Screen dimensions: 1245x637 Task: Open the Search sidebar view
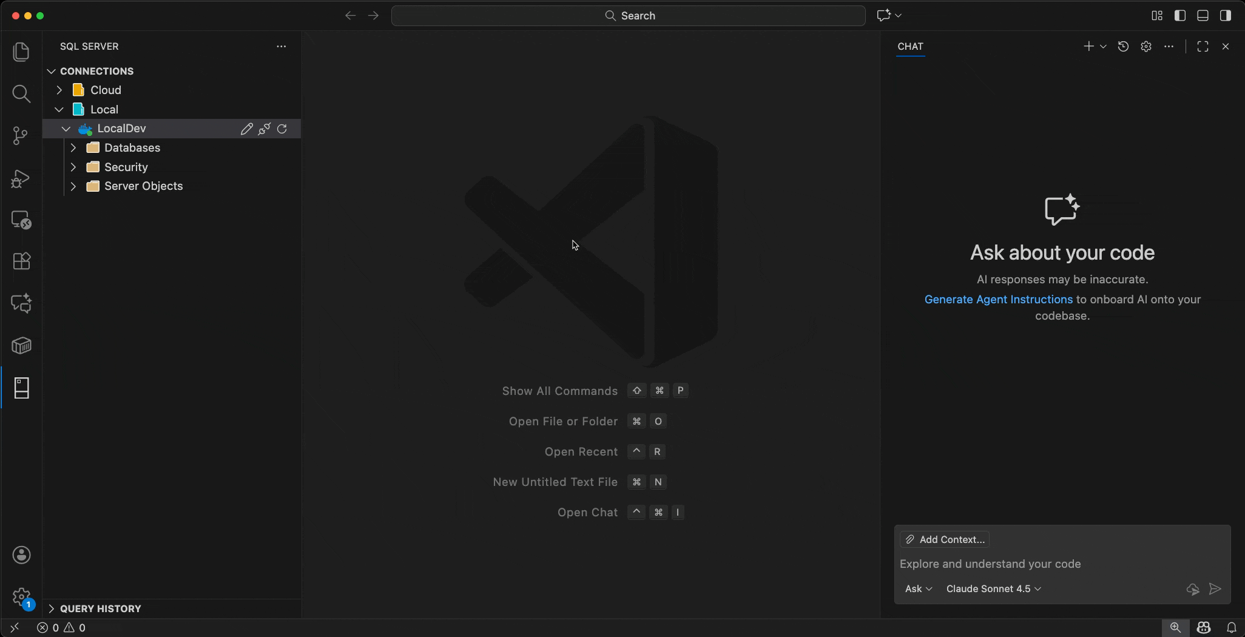pyautogui.click(x=22, y=94)
